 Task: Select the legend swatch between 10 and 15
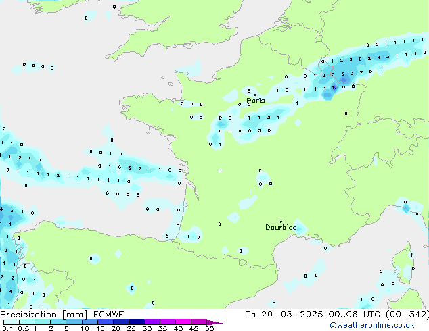pyautogui.click(x=89, y=322)
